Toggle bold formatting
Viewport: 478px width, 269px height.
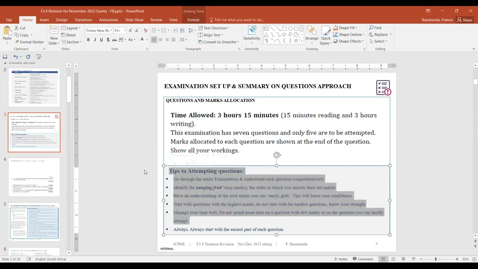click(88, 40)
